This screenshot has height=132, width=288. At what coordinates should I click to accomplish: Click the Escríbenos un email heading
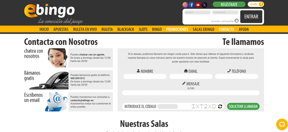(34, 98)
